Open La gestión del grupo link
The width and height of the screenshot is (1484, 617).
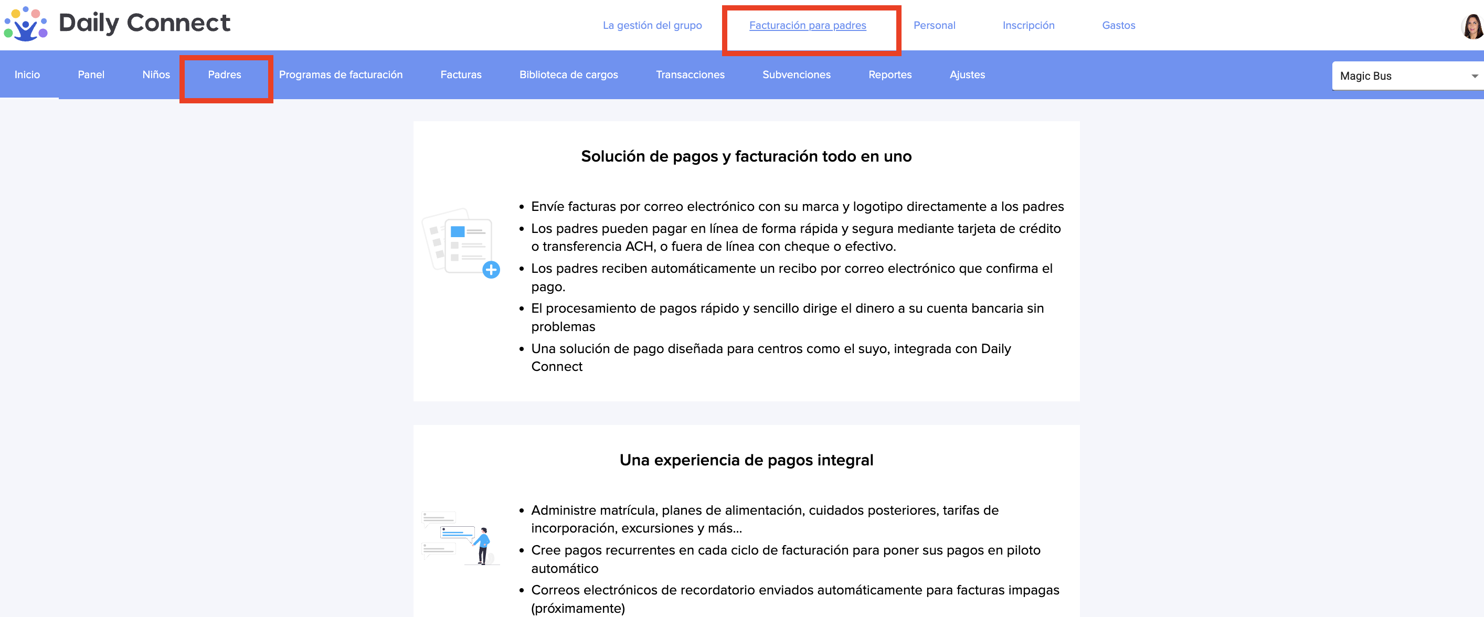(x=652, y=25)
